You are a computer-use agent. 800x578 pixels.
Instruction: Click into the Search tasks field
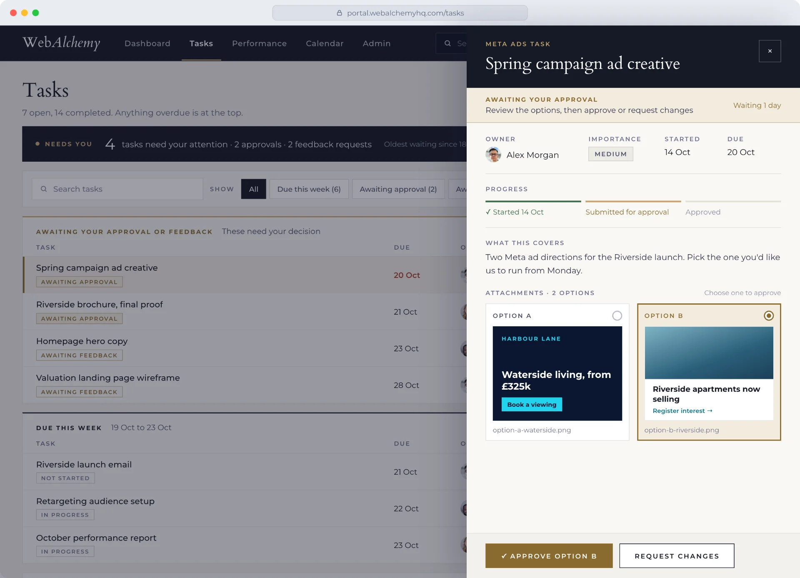117,189
